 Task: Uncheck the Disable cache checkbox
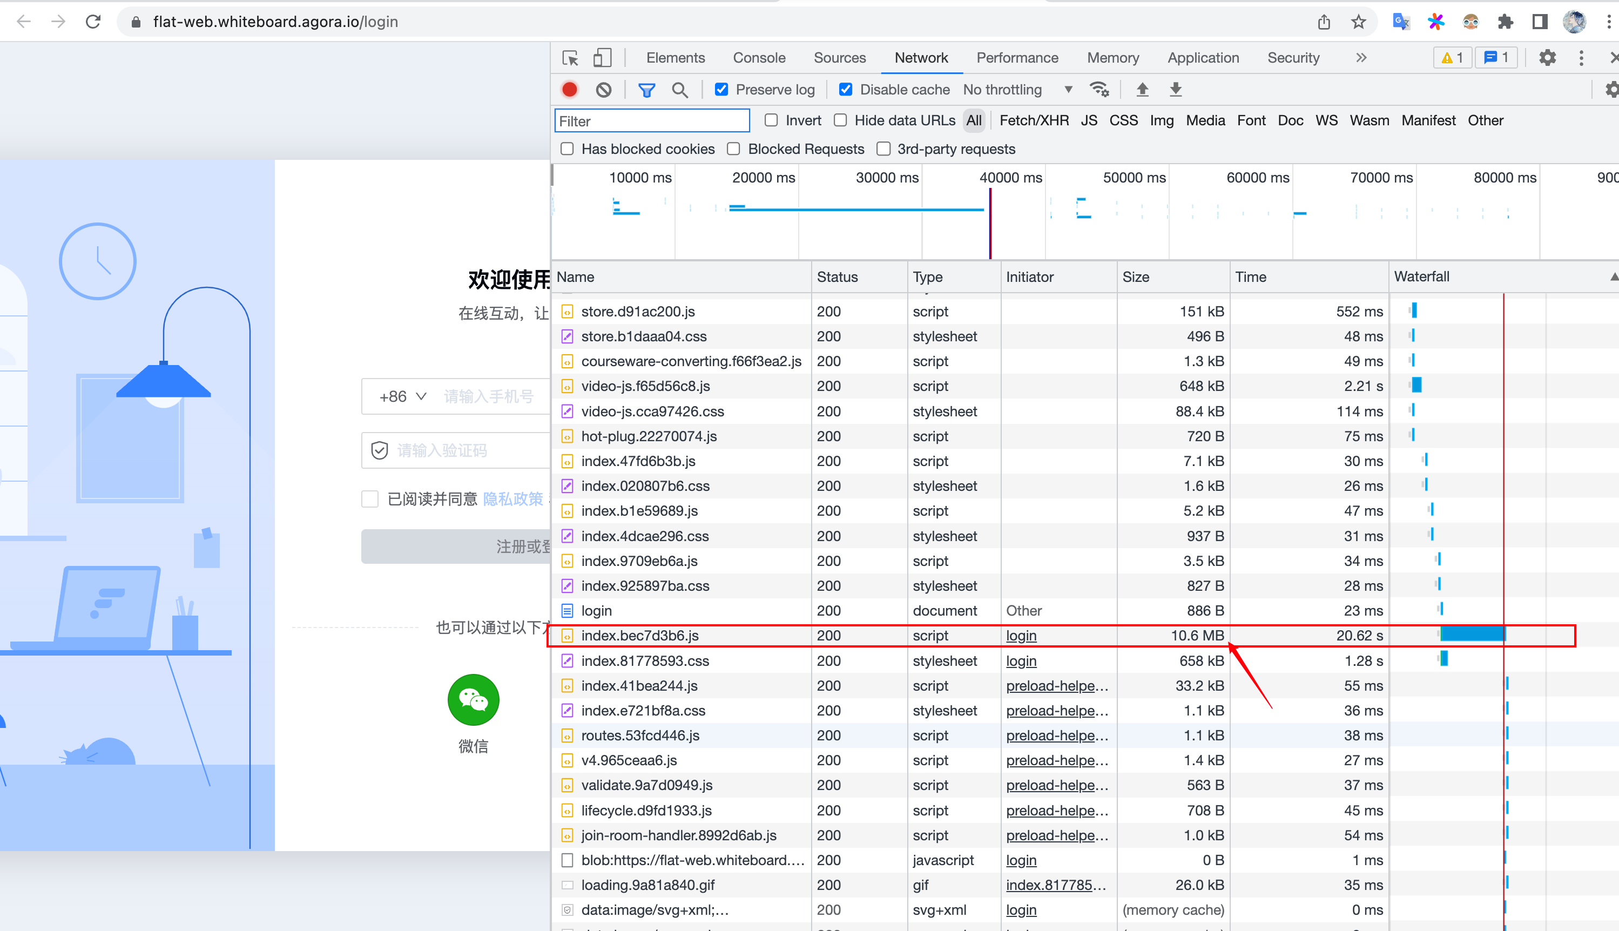845,90
